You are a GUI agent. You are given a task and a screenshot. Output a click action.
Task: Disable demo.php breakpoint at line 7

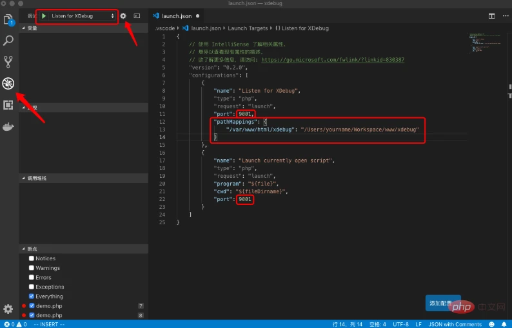pyautogui.click(x=32, y=305)
